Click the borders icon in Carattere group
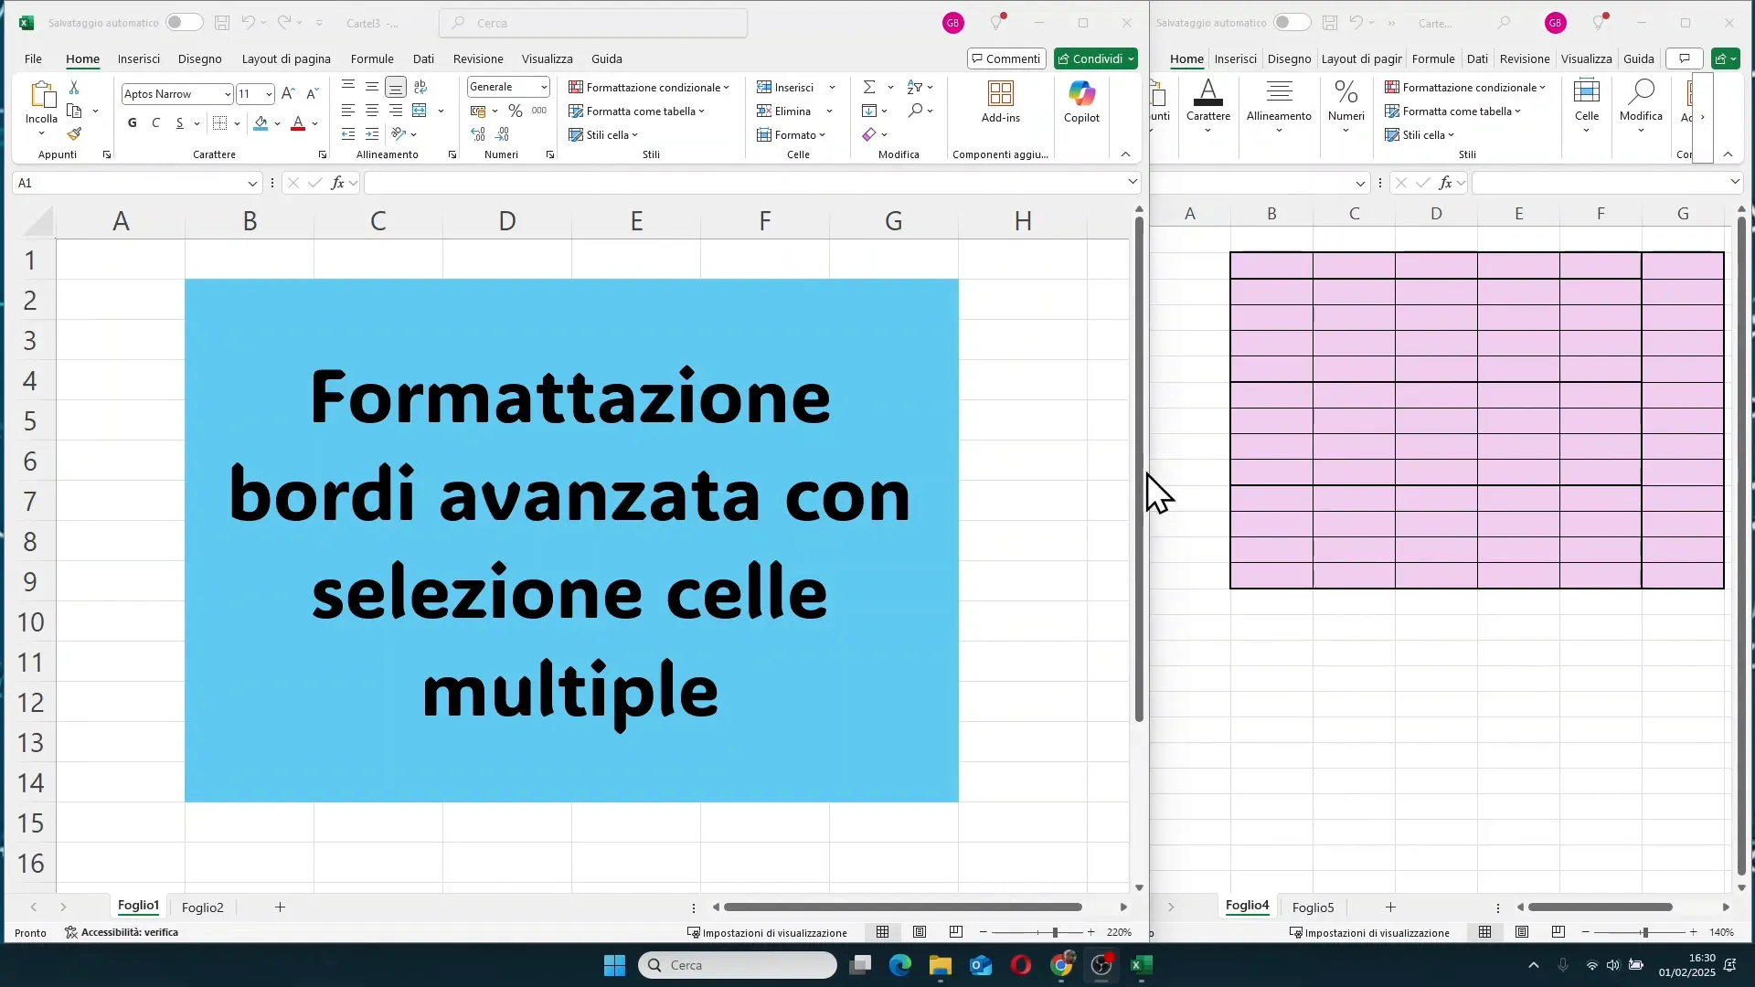Image resolution: width=1755 pixels, height=987 pixels. point(219,123)
